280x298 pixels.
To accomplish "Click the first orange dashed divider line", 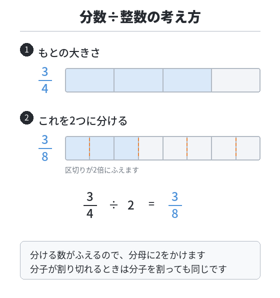I will pyautogui.click(x=89, y=148).
